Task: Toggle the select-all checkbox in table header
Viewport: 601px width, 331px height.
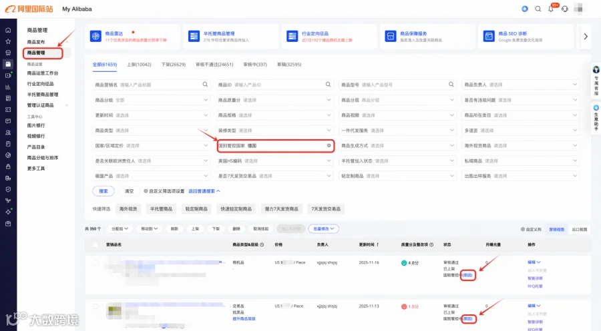Action: [95, 244]
